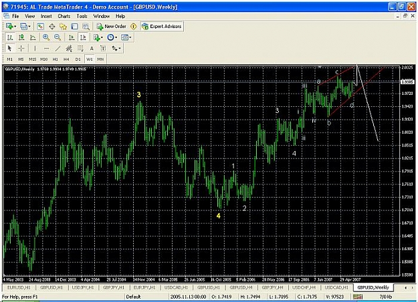Switch chart type to Candlesticks
This screenshot has height=302, width=418.
tap(21, 37)
